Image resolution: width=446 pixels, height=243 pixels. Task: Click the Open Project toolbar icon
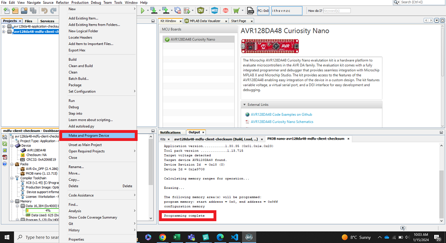pyautogui.click(x=24, y=11)
